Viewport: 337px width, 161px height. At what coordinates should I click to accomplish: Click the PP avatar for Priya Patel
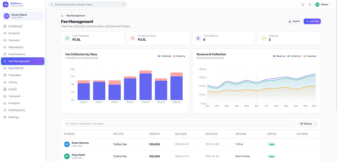point(67,156)
